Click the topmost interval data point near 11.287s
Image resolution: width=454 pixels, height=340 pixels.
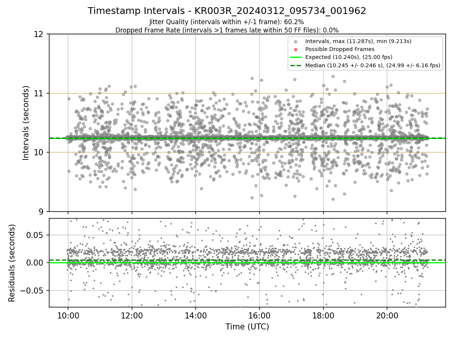333,76
